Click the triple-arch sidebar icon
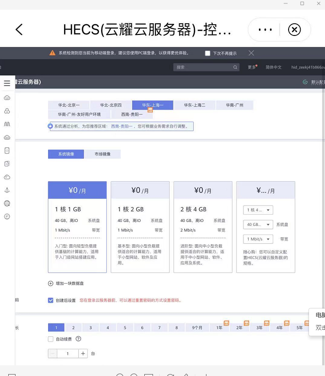This screenshot has width=325, height=376. point(7,124)
